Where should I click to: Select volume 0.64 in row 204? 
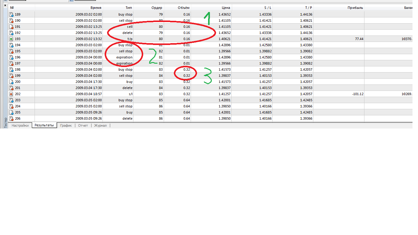[x=187, y=106]
